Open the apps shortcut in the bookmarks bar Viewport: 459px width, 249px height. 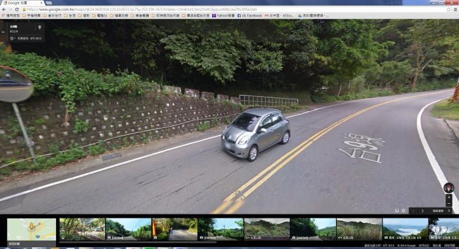pos(11,15)
